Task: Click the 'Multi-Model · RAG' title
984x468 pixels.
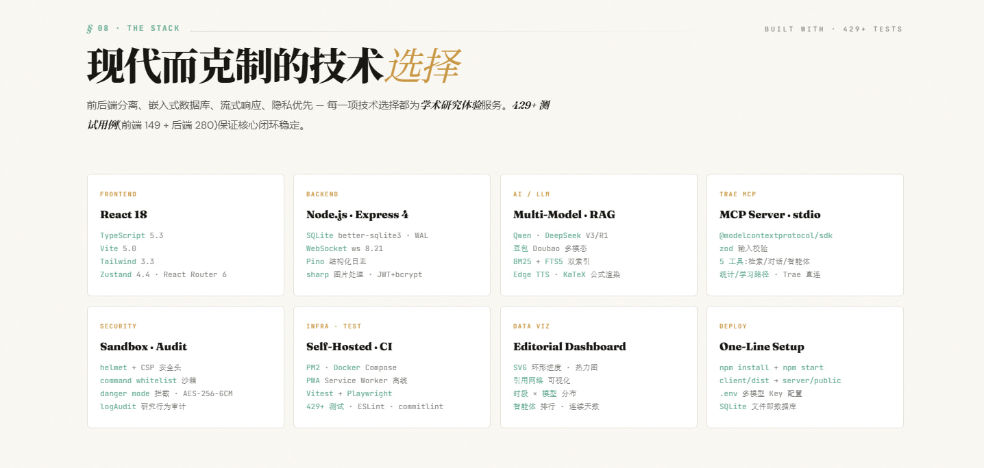Action: click(x=564, y=214)
